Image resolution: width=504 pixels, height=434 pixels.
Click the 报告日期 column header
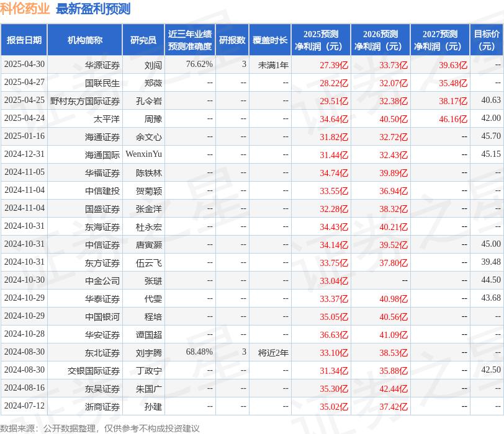24,40
